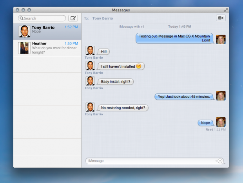Click the "1:52 PM" timestamp on Tony's row
This screenshot has height=183, width=243.
click(71, 27)
